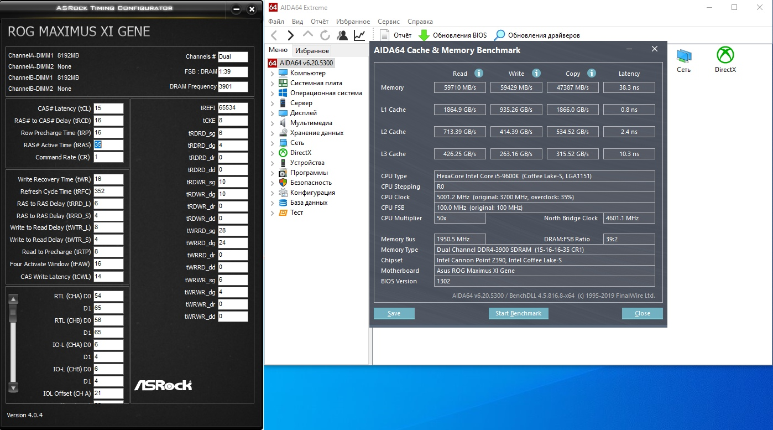Image resolution: width=773 pixels, height=430 pixels.
Task: Click the Start Benchmark button
Action: 518,313
